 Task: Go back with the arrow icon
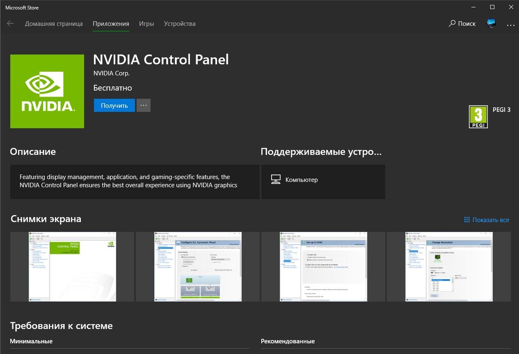click(10, 24)
